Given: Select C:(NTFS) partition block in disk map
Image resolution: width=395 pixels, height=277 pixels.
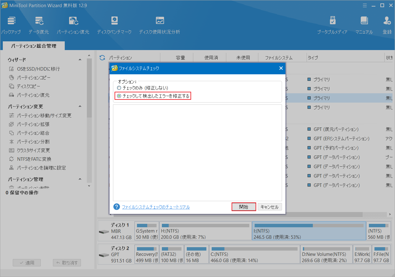Looking at the screenshot, I should 254,254.
